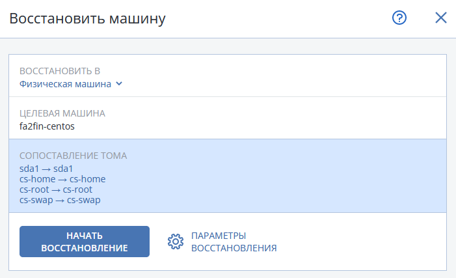Open the Физическая машина dropdown text
Viewport: 456px width, 278px height.
click(66, 83)
